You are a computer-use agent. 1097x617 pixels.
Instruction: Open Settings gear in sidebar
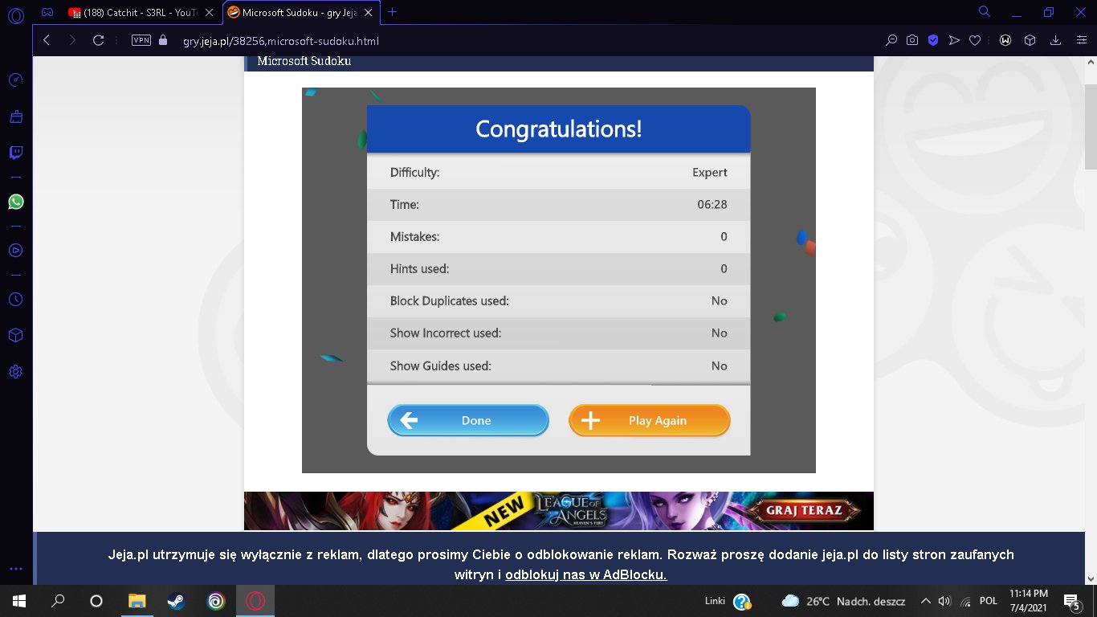pos(16,372)
